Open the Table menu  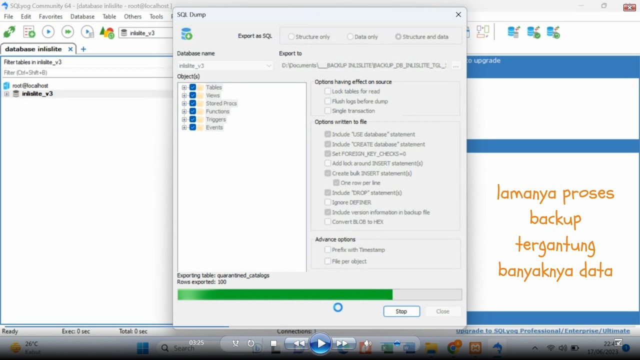click(109, 16)
